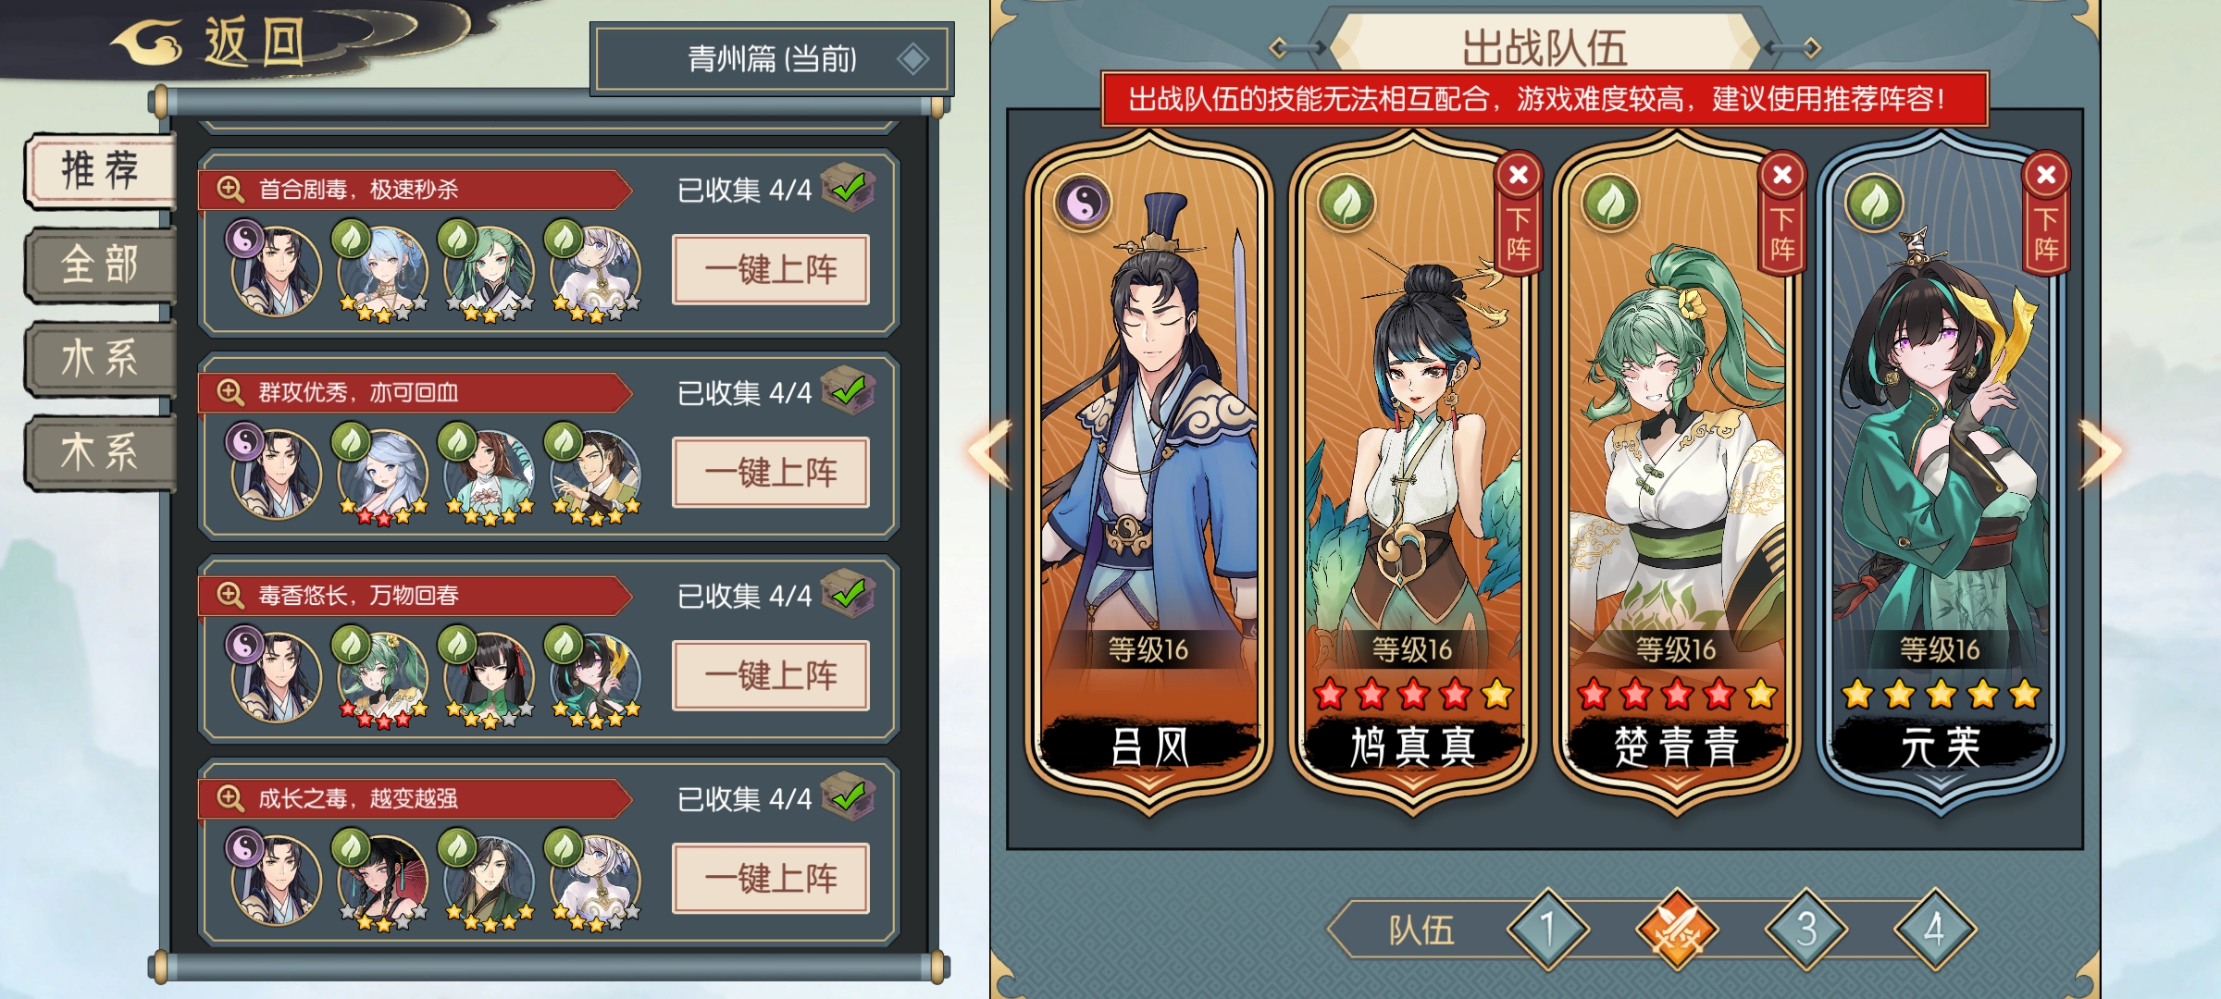The width and height of the screenshot is (2221, 999).
Task: Toggle the collected chest checkmark for 首合剧毒 lineup
Action: (x=848, y=187)
